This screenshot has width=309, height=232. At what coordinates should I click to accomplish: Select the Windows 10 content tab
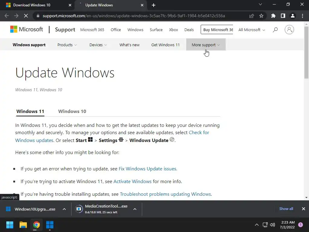pyautogui.click(x=72, y=111)
